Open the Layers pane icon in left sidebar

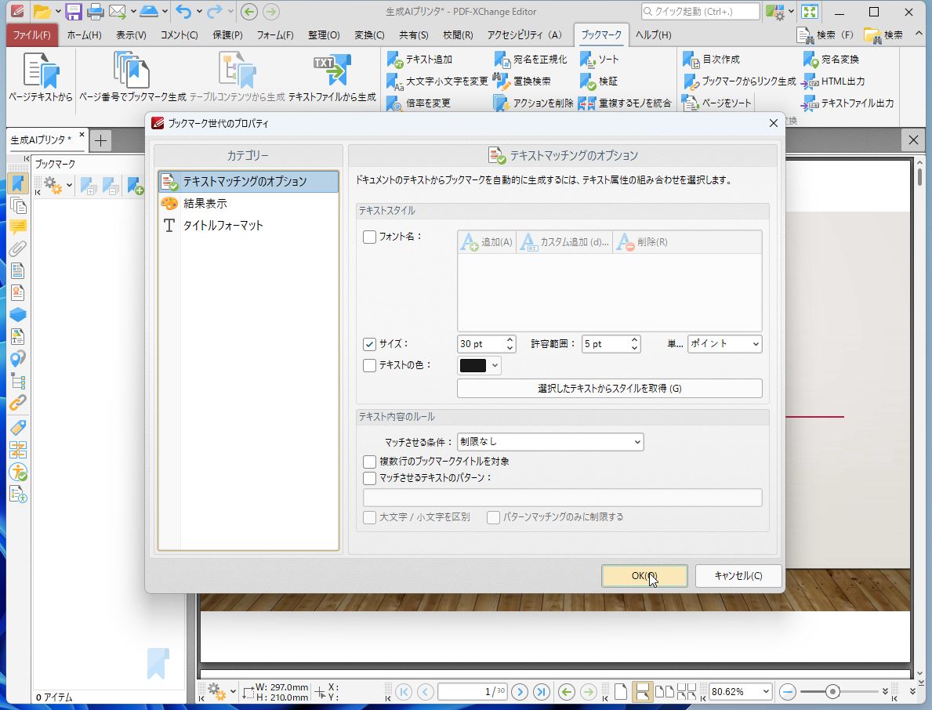point(18,314)
